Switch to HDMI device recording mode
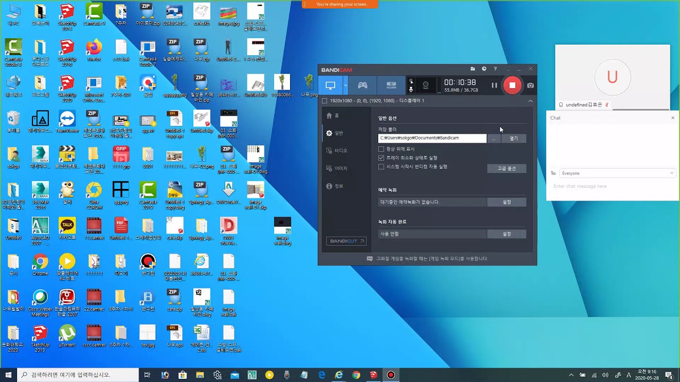This screenshot has height=382, width=680. click(391, 85)
